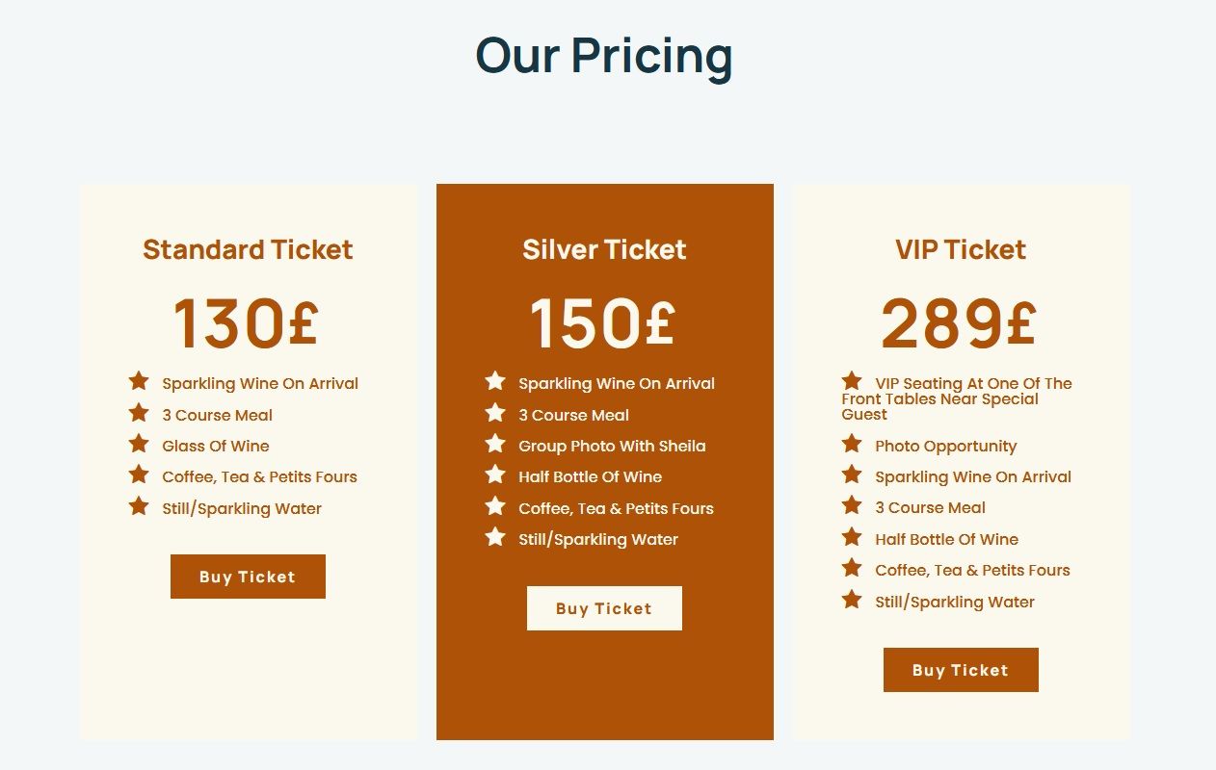The height and width of the screenshot is (770, 1216).
Task: Click Buy Ticket on the Standard Ticket card
Action: [x=248, y=576]
